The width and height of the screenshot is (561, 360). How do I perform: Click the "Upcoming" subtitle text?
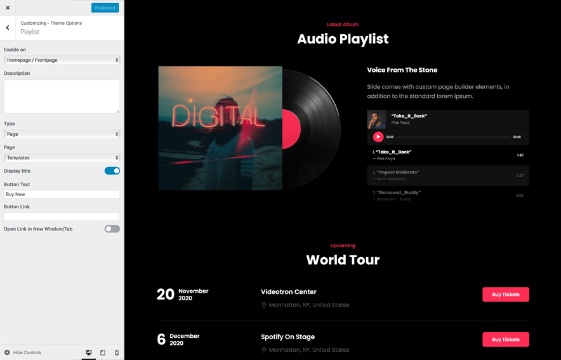coord(343,246)
